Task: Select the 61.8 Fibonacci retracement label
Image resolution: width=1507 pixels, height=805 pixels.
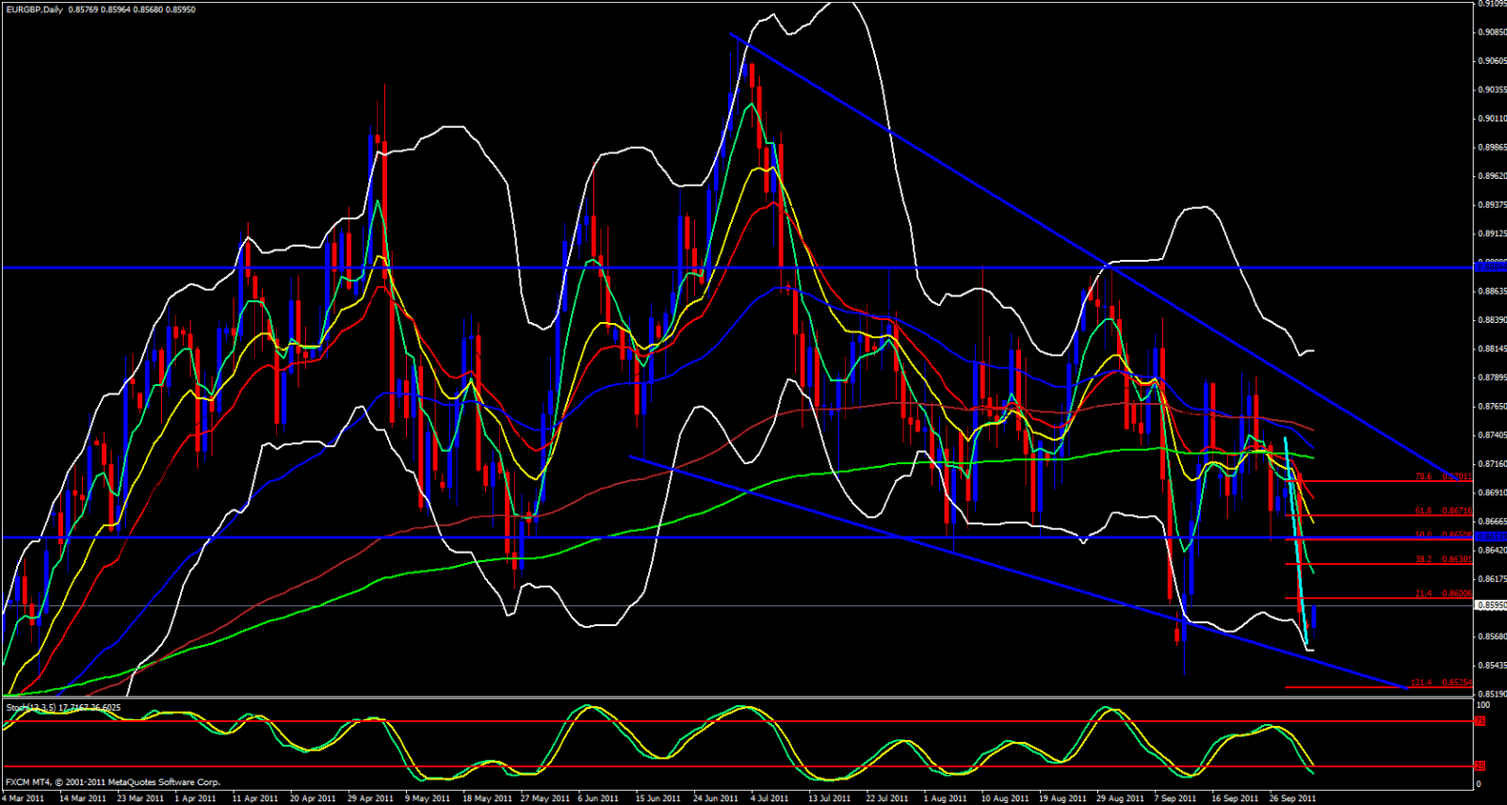Action: [1422, 511]
